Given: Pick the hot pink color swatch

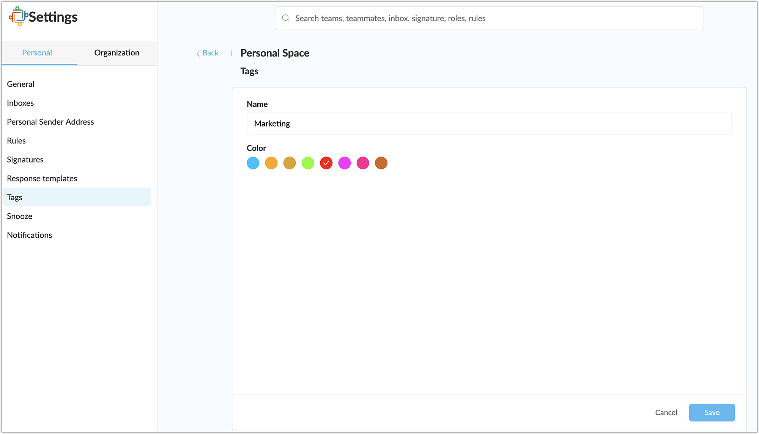Looking at the screenshot, I should (363, 163).
